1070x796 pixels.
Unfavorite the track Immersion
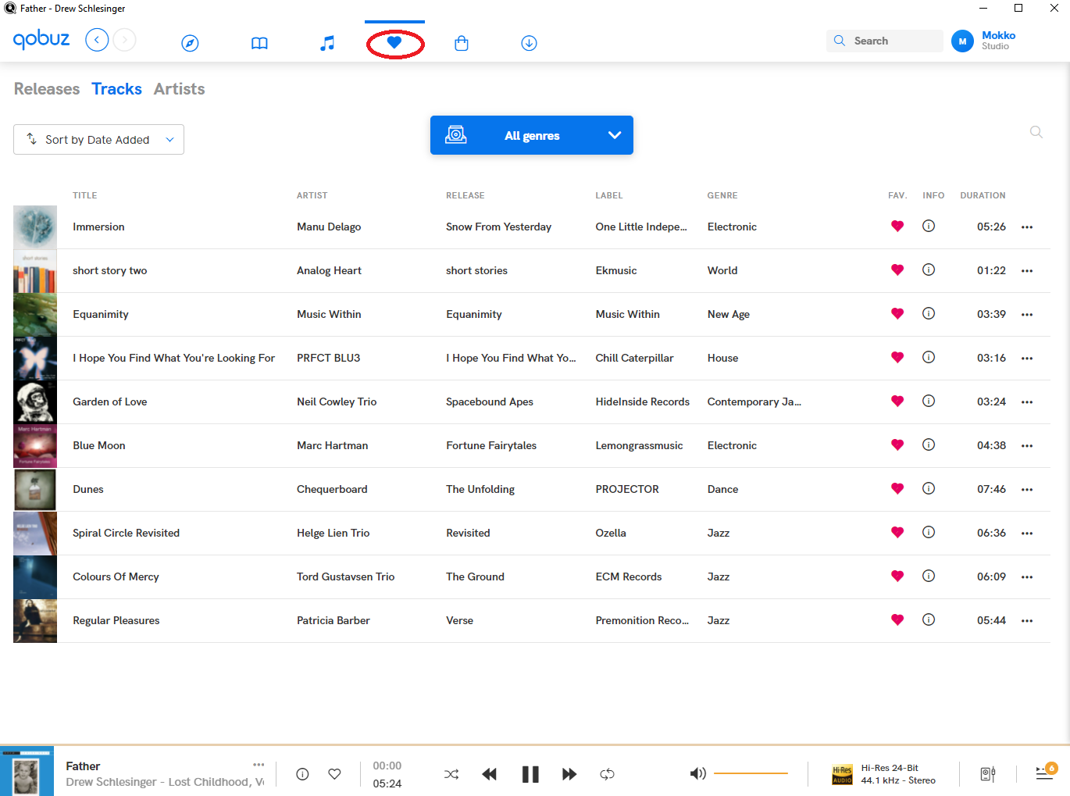click(897, 227)
